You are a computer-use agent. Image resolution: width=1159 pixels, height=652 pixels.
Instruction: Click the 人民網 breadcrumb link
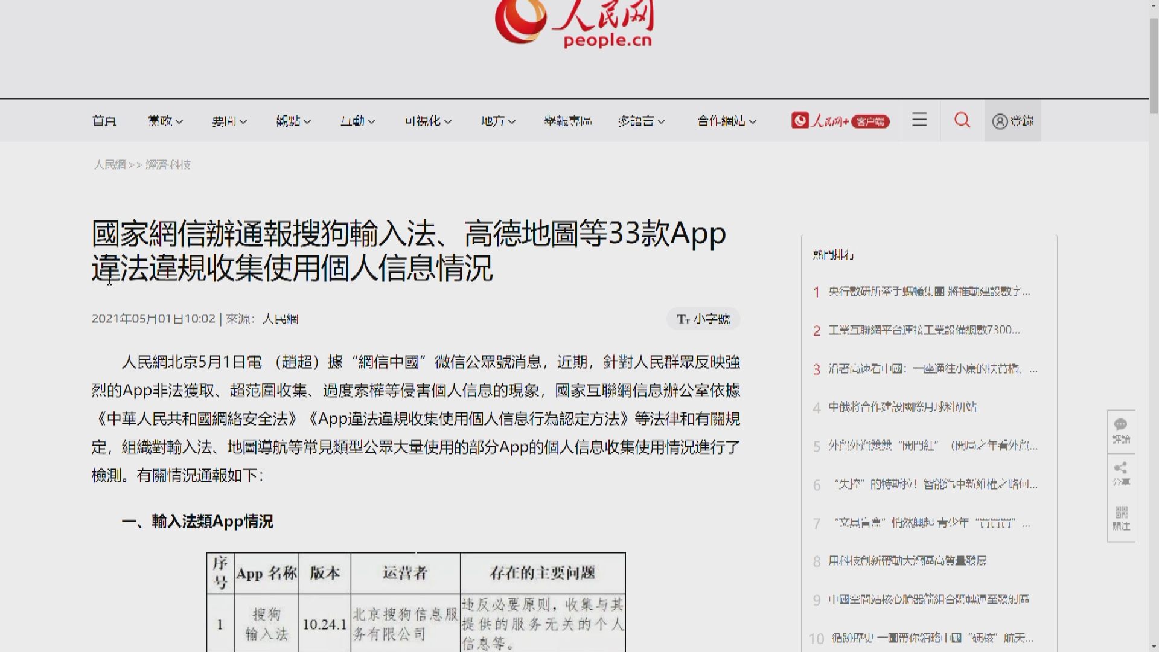[x=109, y=165]
